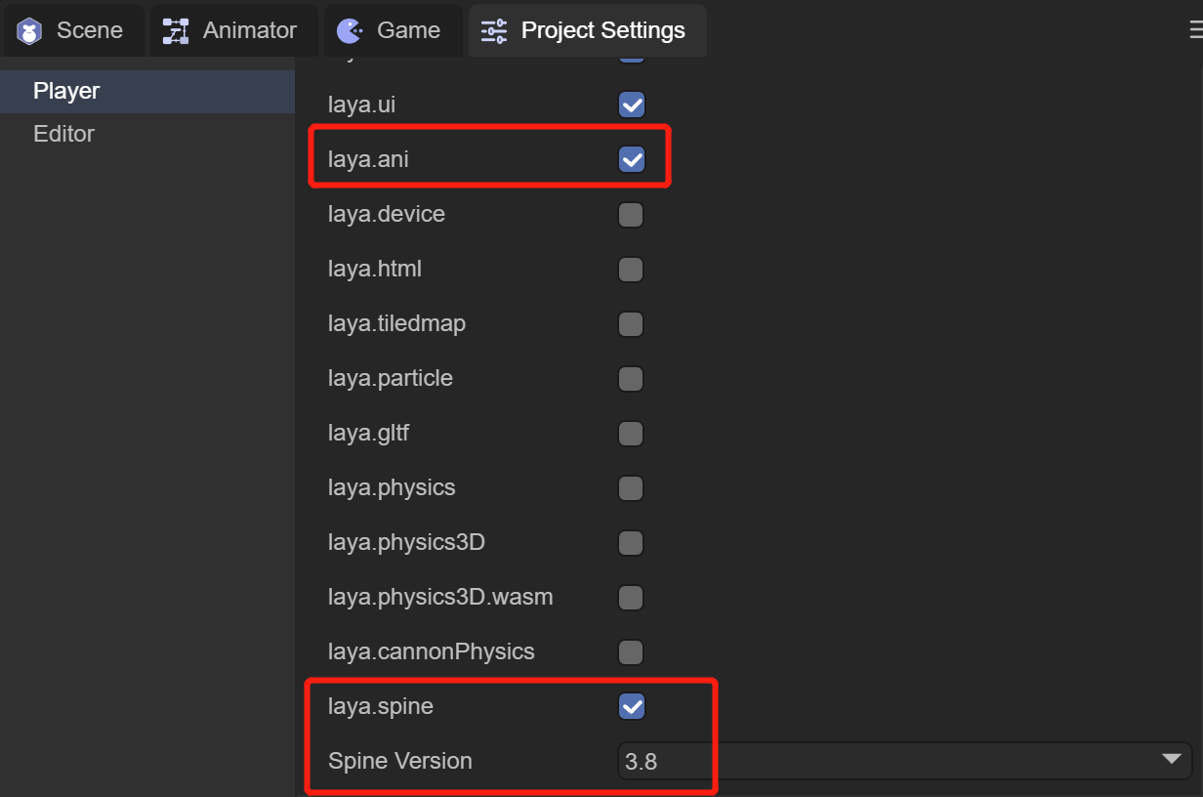Click the laya.device label
Viewport: 1203px width, 797px height.
pyautogui.click(x=387, y=214)
